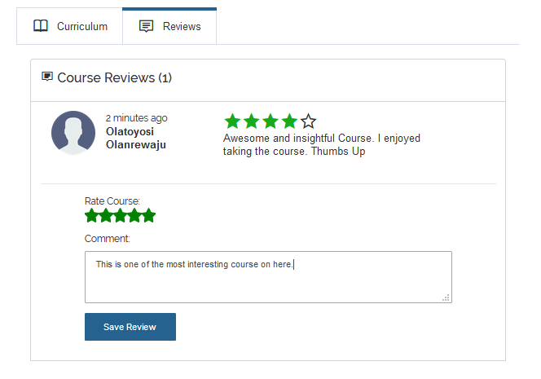Open the Reviews tab
Image resolution: width=541 pixels, height=379 pixels.
point(169,26)
